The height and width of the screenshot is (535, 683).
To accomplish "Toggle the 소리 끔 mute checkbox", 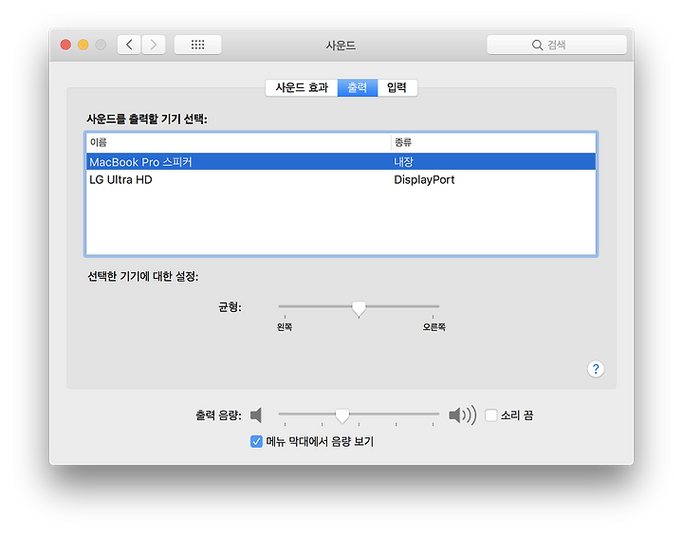I will (x=491, y=415).
